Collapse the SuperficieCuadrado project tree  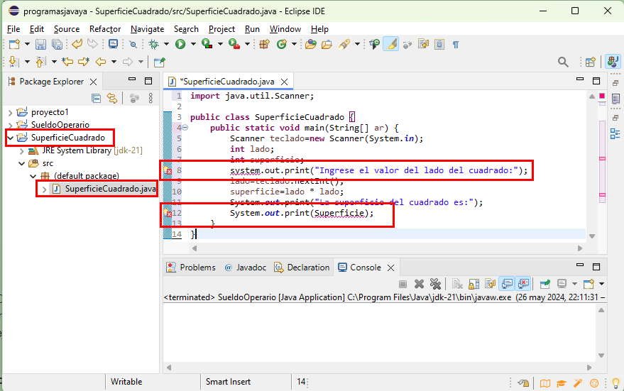[x=10, y=138]
